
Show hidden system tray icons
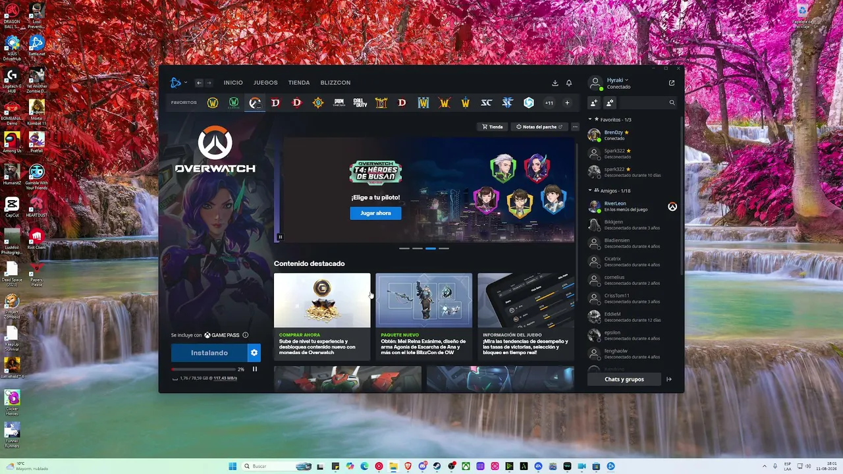(x=765, y=466)
